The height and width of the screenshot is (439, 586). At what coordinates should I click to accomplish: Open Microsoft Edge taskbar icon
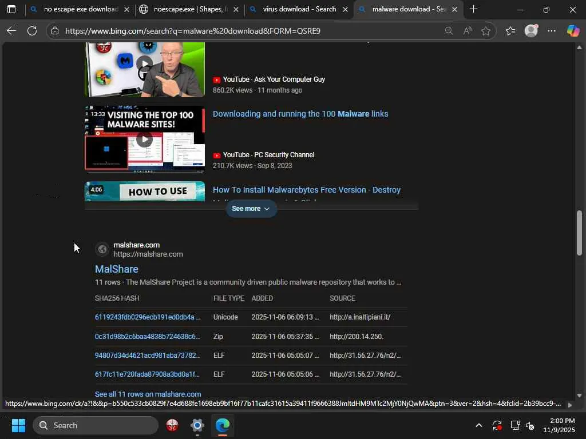pos(223,425)
